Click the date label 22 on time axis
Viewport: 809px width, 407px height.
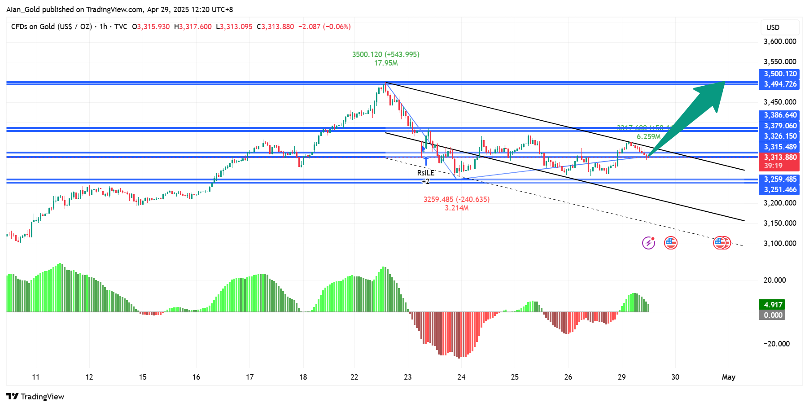pos(354,377)
